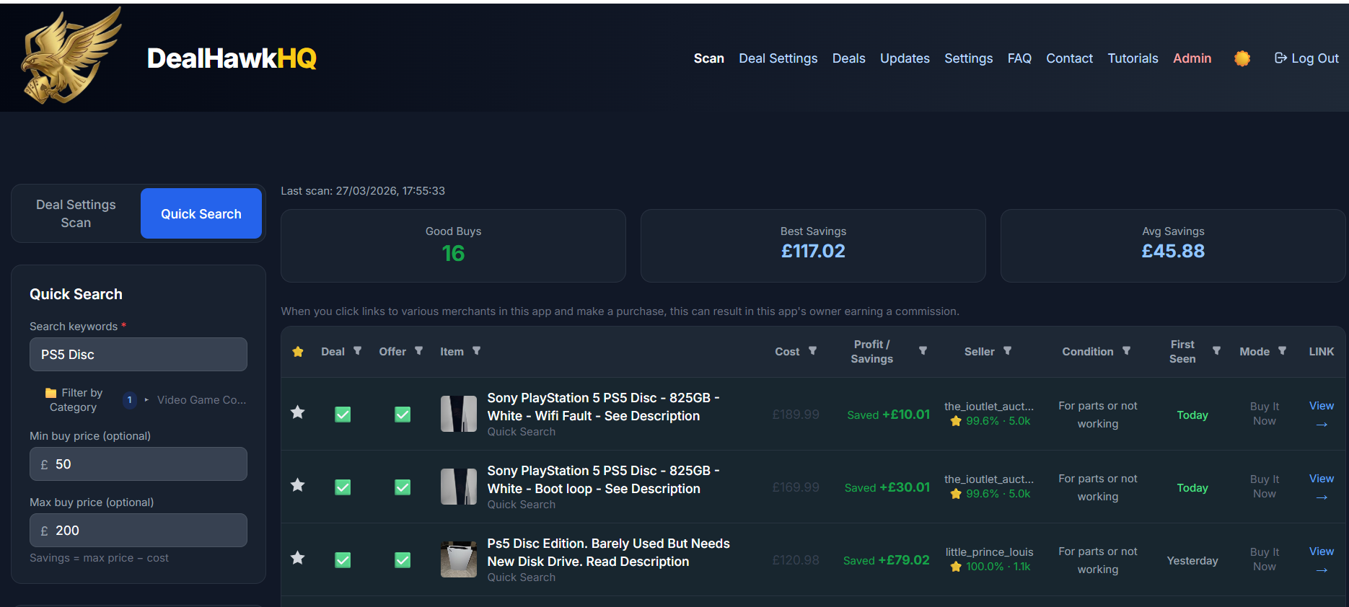Click the Condition column filter funnel
This screenshot has height=607, width=1349.
[1126, 351]
